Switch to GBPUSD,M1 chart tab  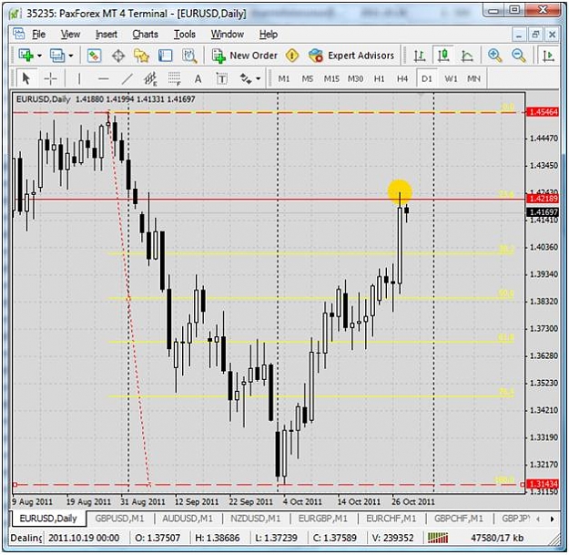coord(120,519)
